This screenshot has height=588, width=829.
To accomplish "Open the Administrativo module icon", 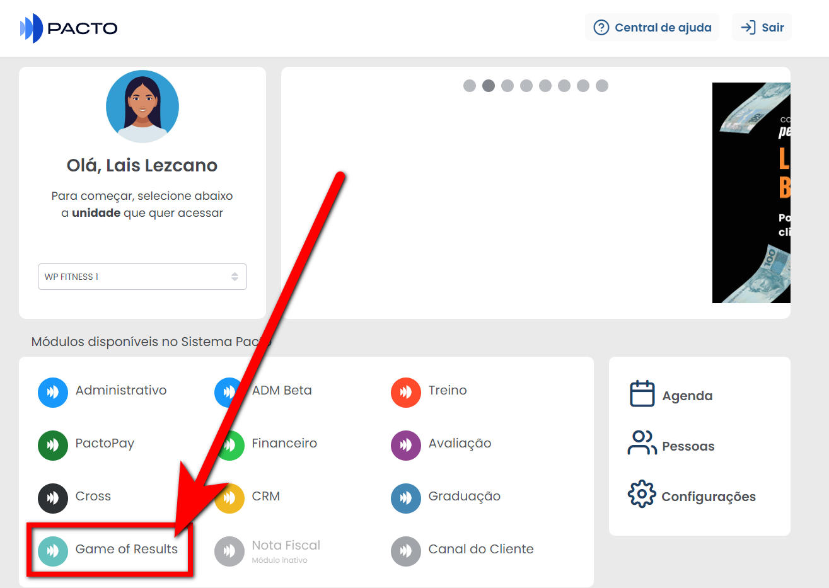I will [53, 392].
